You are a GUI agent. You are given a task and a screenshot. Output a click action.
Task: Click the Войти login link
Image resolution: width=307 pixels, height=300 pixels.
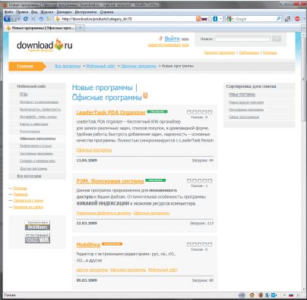172,39
